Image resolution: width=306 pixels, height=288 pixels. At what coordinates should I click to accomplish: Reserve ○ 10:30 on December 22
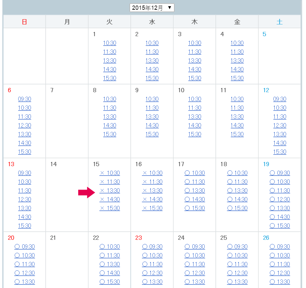pos(110,246)
